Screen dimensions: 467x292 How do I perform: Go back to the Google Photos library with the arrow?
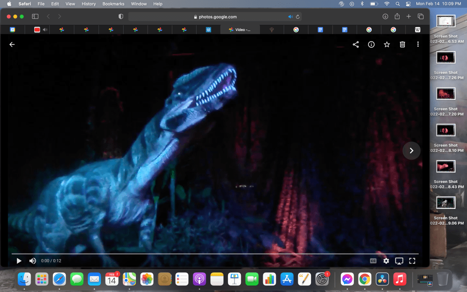tap(12, 44)
